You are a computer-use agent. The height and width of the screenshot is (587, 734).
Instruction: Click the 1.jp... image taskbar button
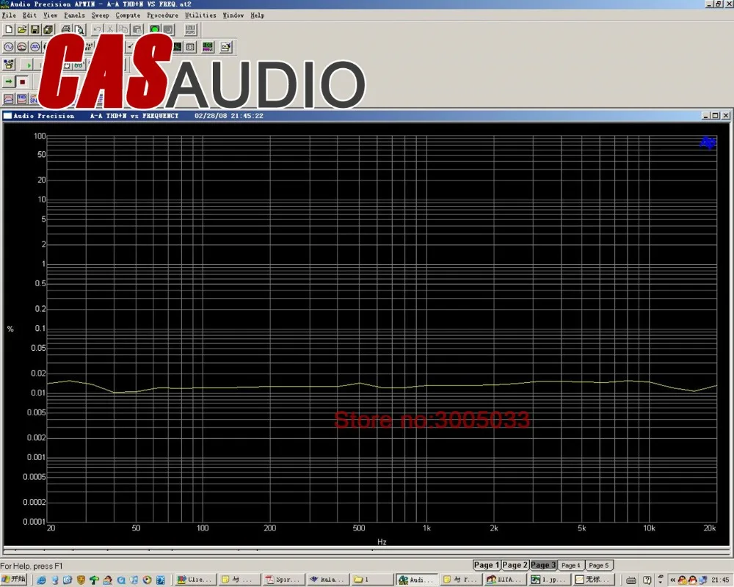(x=549, y=580)
